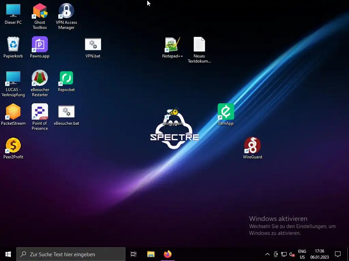Select VPN Access Manager shortcut
Screen dimensions: 349x261
pos(66,16)
